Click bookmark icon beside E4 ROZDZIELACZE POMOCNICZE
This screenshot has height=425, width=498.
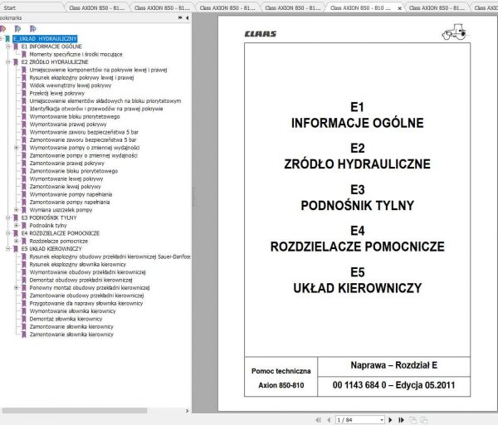pyautogui.click(x=16, y=233)
